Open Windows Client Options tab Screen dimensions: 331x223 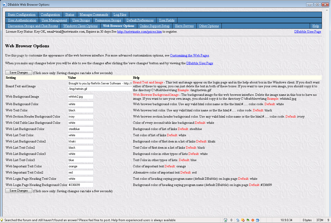point(80,26)
